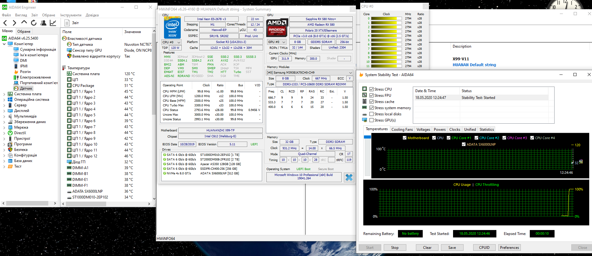This screenshot has height=256, width=592.
Task: Click the Stress local disks drive icon
Action: tap(365, 114)
